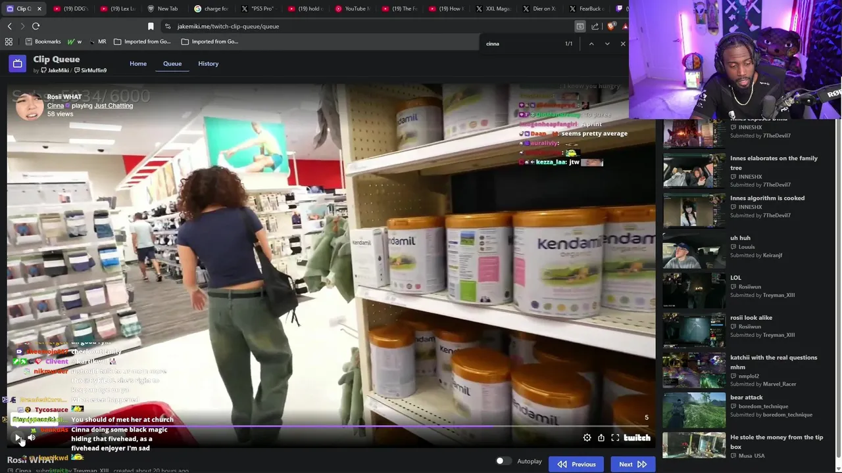Image resolution: width=842 pixels, height=473 pixels.
Task: Switch to the "PS5 Pro" X tab
Action: click(x=259, y=9)
